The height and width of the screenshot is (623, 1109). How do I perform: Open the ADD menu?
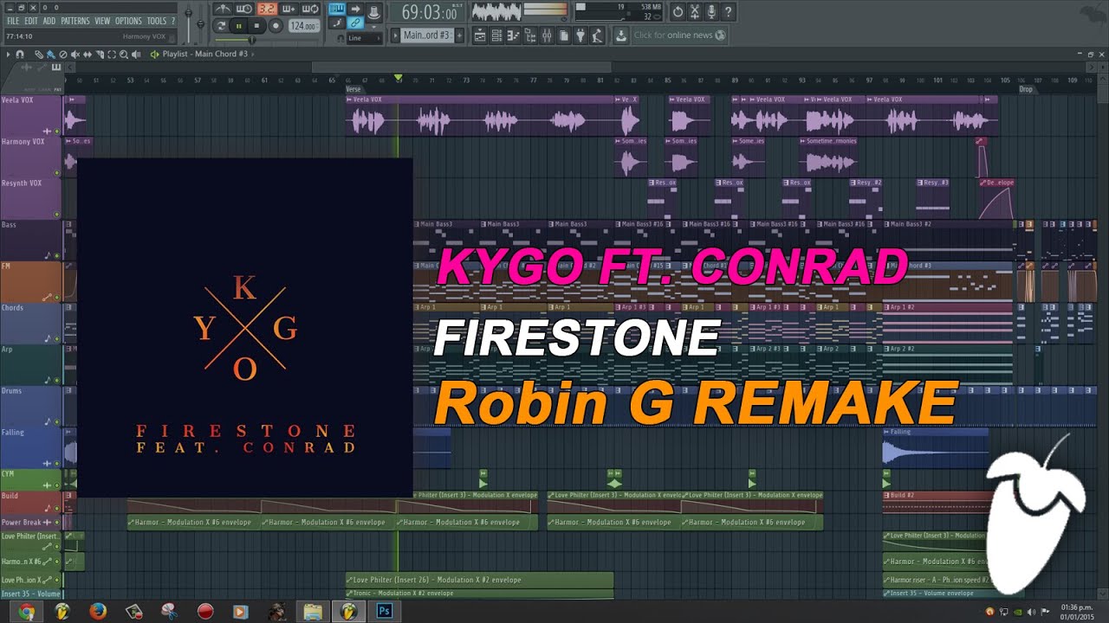49,21
